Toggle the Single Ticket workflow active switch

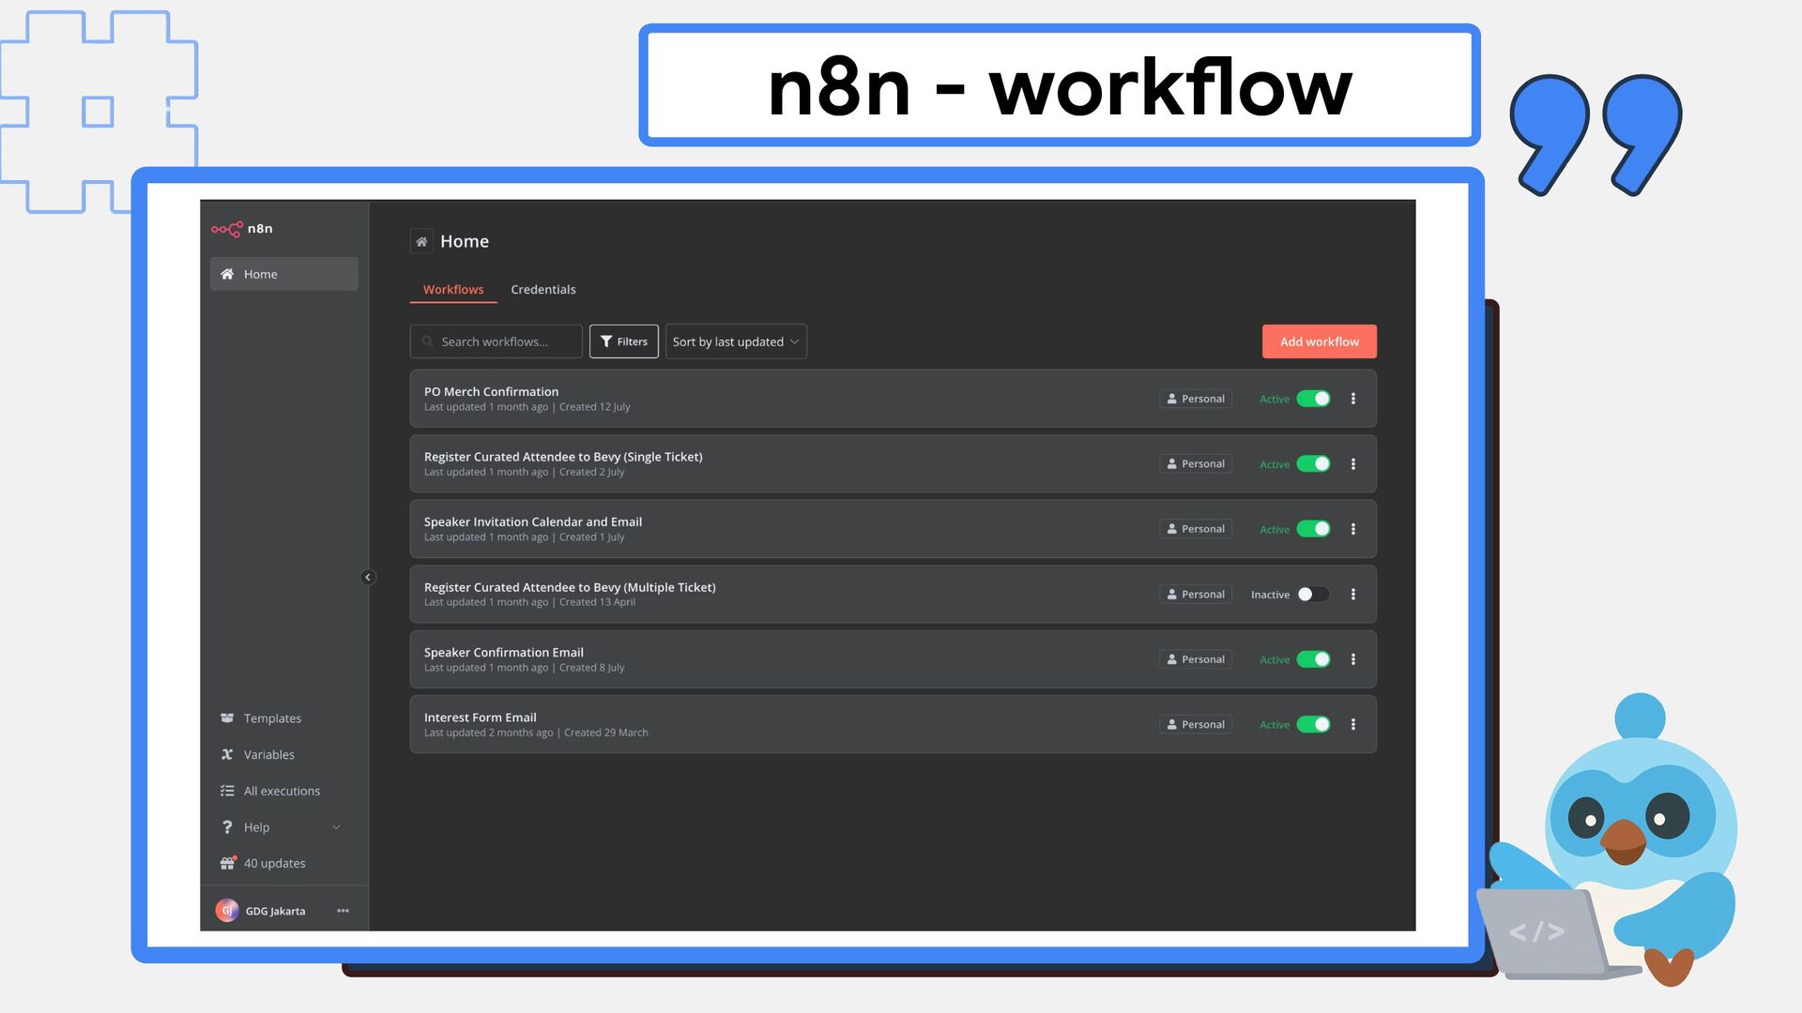click(x=1313, y=464)
